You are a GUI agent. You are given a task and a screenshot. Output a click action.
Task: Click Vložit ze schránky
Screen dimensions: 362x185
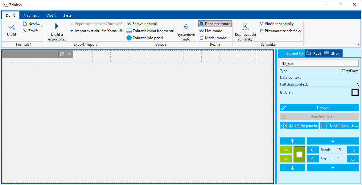pyautogui.click(x=277, y=23)
